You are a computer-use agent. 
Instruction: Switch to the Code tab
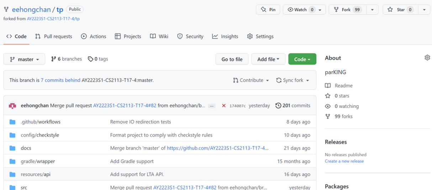click(x=16, y=36)
